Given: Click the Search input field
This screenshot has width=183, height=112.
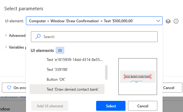Looking at the screenshot, I should (x=94, y=37).
